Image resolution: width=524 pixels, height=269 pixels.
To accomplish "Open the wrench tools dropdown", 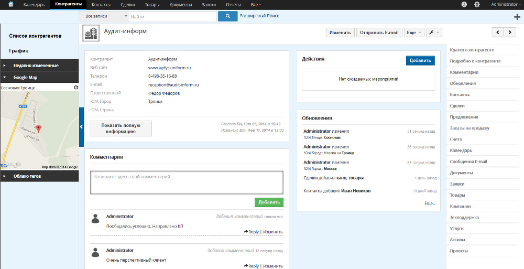I will 434,33.
